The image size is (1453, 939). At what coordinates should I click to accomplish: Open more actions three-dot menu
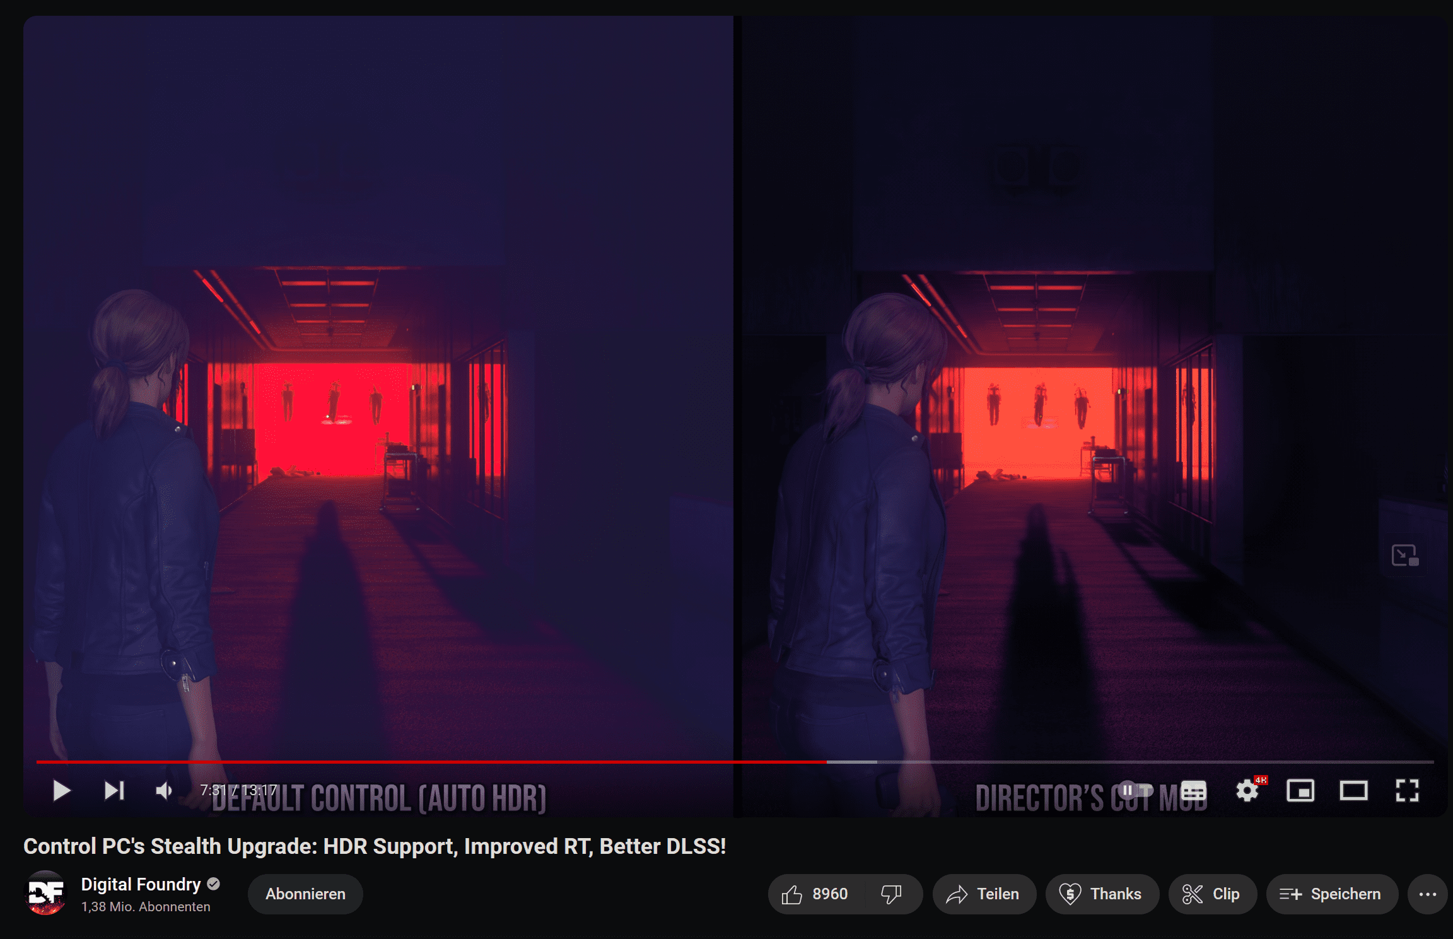point(1428,894)
